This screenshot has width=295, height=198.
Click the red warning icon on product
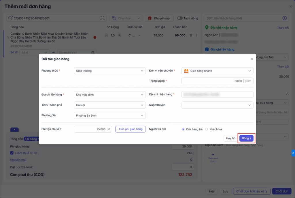(95, 38)
